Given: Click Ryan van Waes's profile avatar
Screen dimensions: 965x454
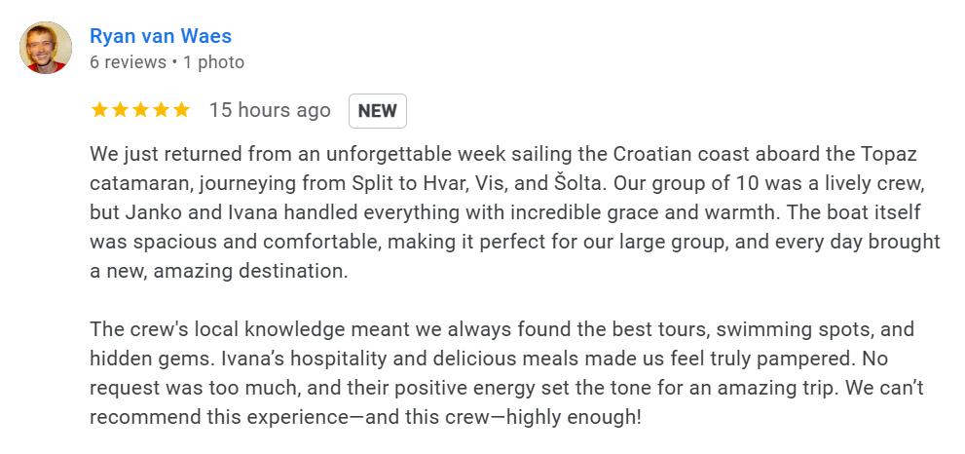Looking at the screenshot, I should 46,48.
